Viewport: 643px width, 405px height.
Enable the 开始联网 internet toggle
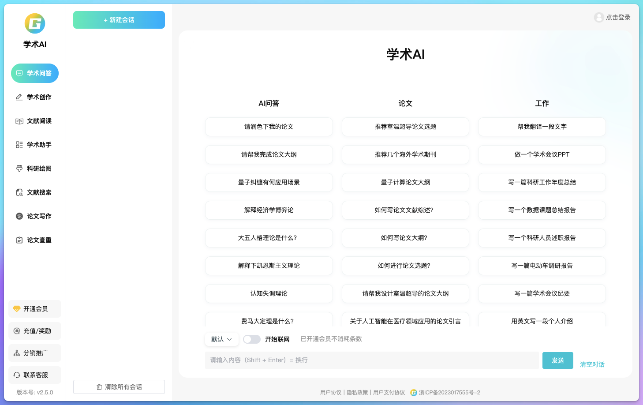pos(252,339)
